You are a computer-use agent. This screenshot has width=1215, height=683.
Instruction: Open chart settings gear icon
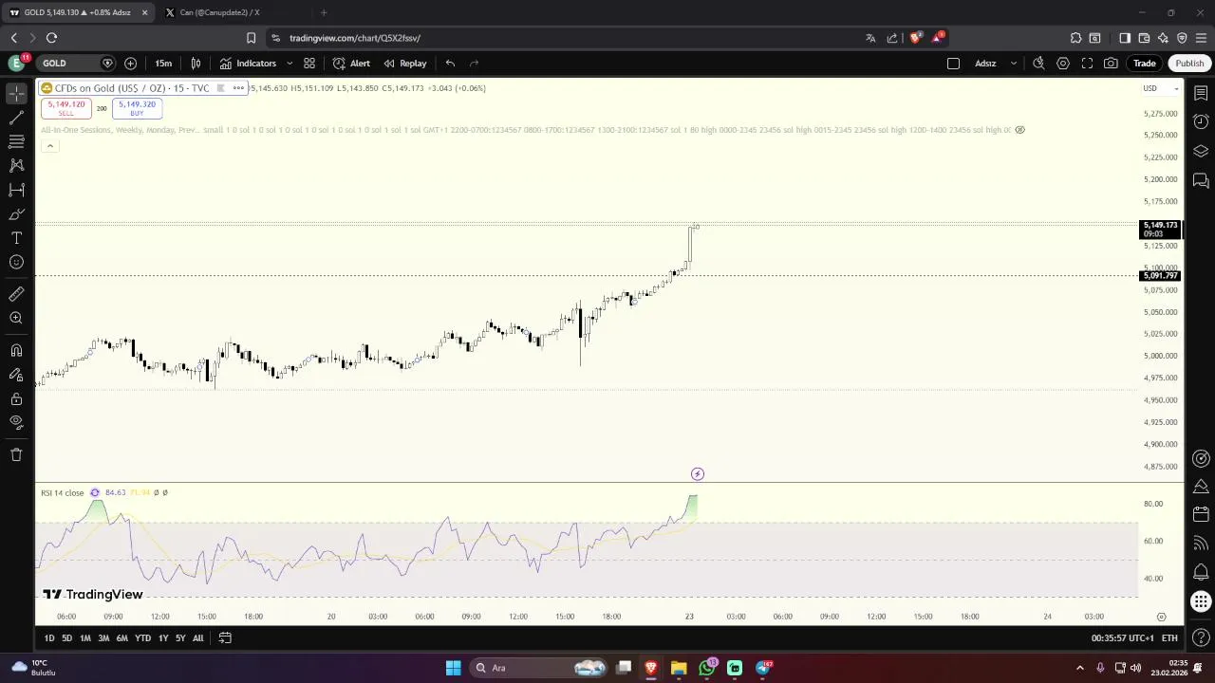pyautogui.click(x=1063, y=64)
